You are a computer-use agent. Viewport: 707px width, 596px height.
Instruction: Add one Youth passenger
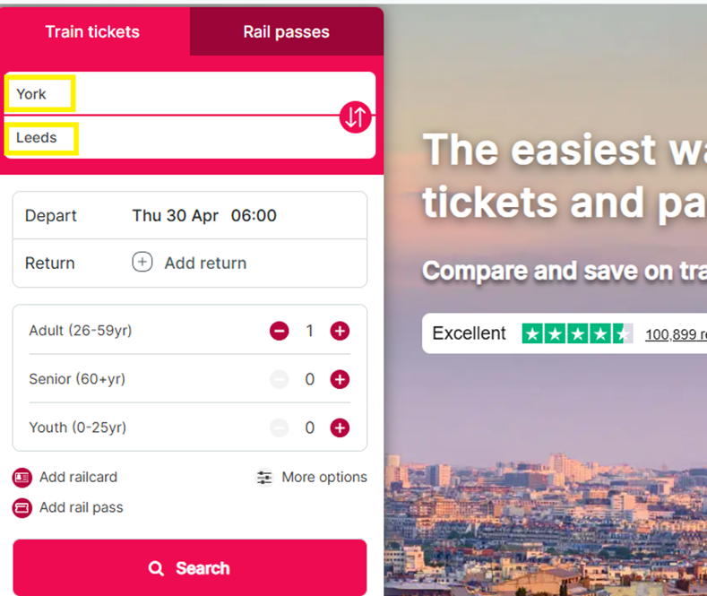pyautogui.click(x=340, y=428)
